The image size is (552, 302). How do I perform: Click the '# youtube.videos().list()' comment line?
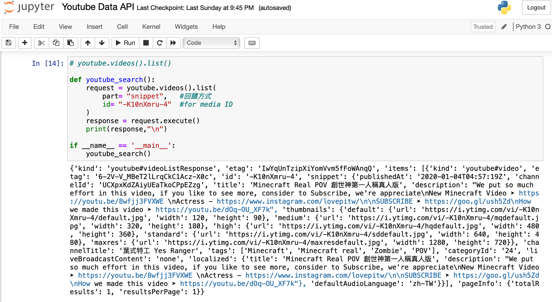[x=120, y=63]
